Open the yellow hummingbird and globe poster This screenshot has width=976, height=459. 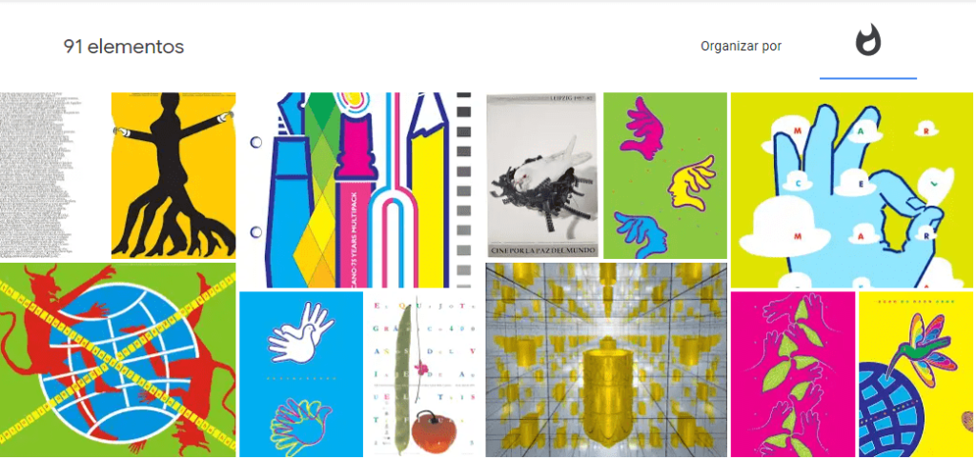(x=916, y=374)
